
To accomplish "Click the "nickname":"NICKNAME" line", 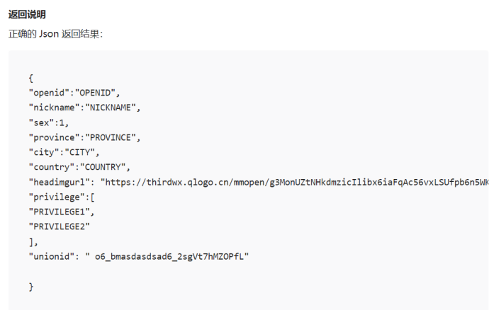I will (x=85, y=108).
